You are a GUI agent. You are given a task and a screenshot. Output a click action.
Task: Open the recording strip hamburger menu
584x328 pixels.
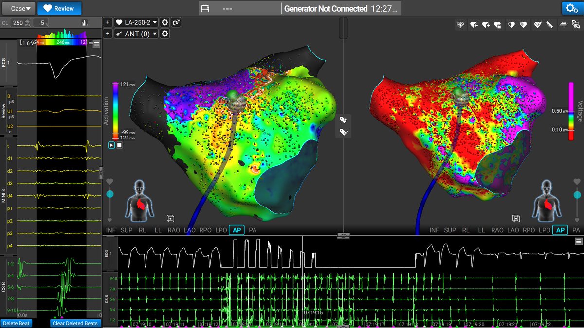coord(578,242)
